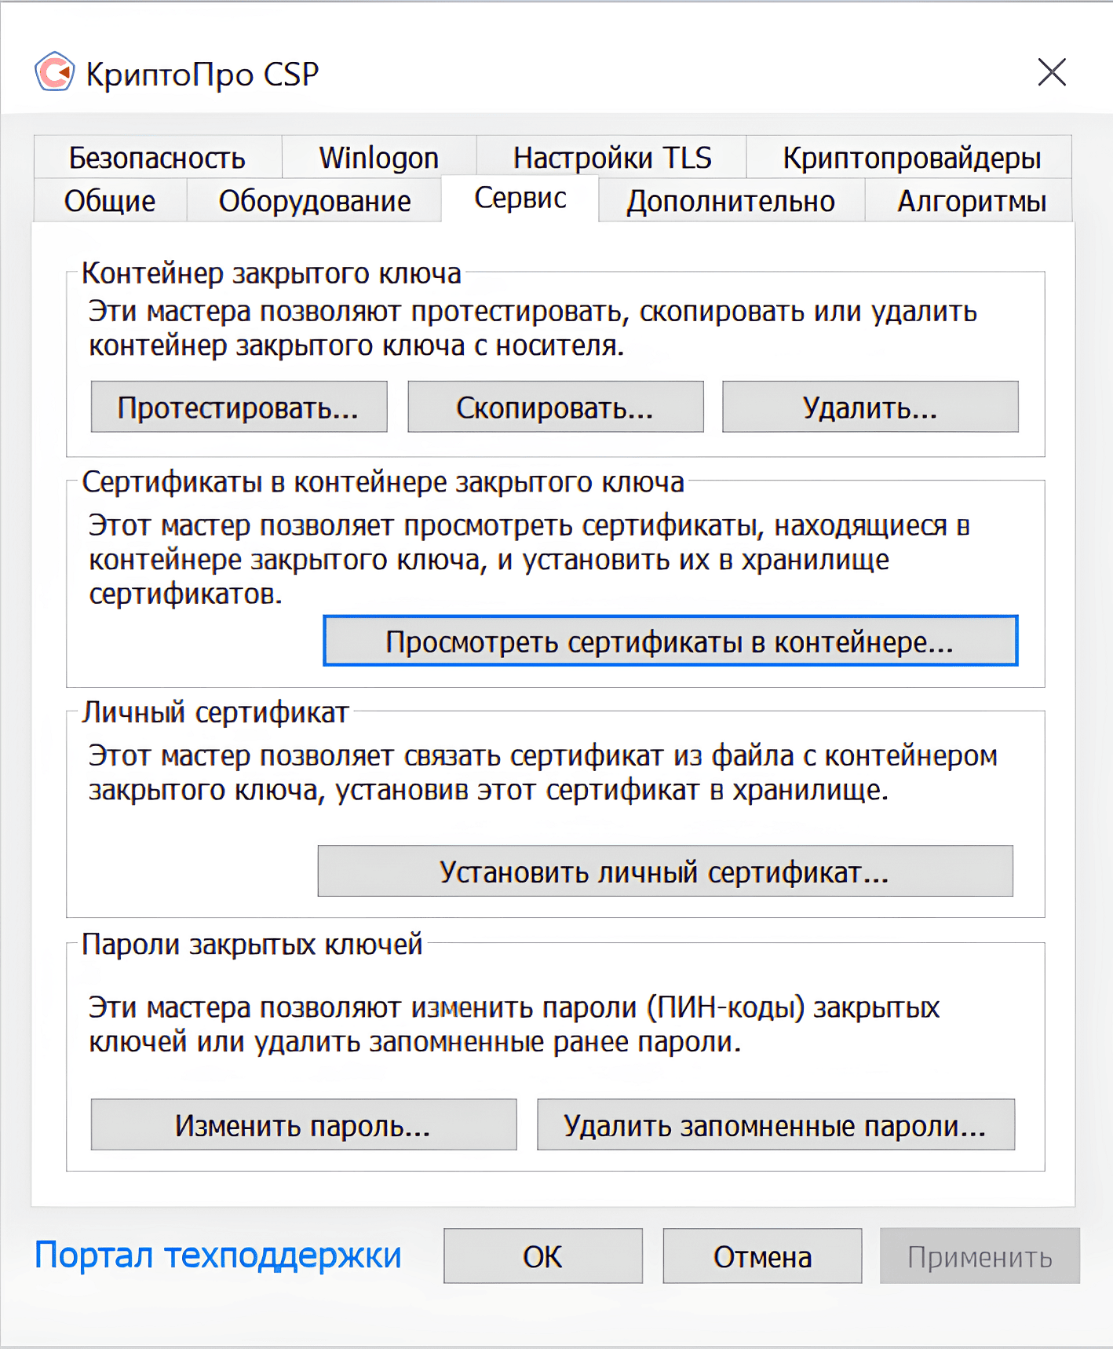Click the Личный сертификат group label
The width and height of the screenshot is (1113, 1349).
[x=216, y=712]
